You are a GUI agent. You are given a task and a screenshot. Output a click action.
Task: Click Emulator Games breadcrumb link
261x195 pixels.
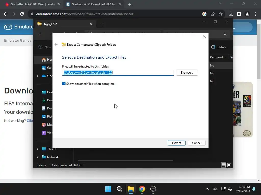[18, 40]
